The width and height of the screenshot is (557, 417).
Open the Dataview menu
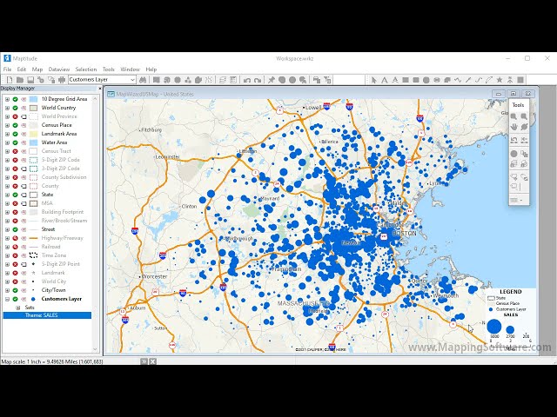[59, 69]
